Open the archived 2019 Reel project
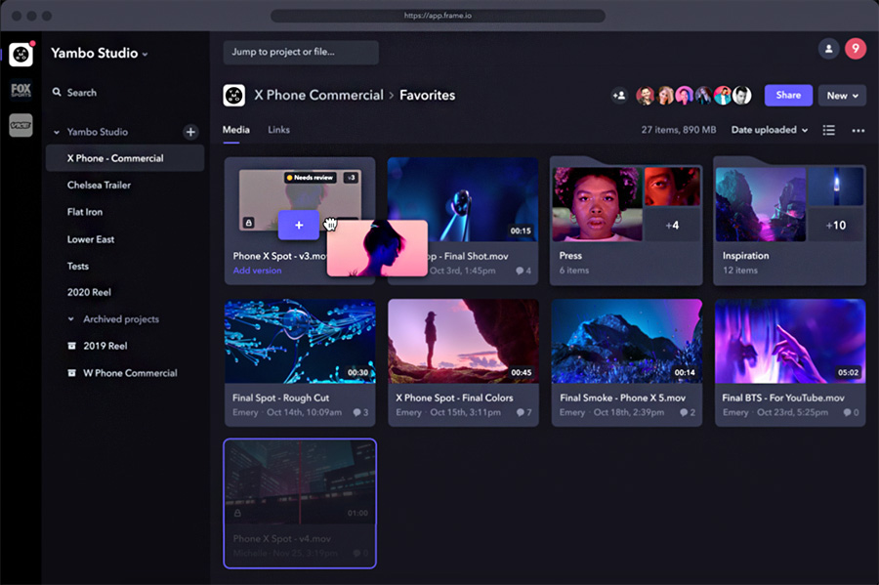 [105, 346]
